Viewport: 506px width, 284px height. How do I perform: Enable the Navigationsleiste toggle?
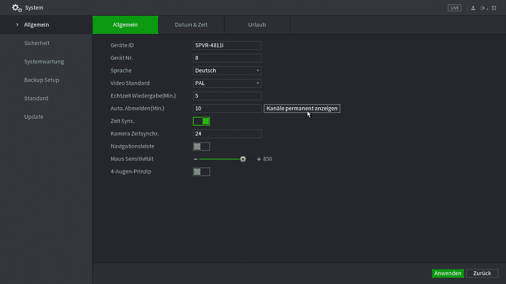point(201,146)
